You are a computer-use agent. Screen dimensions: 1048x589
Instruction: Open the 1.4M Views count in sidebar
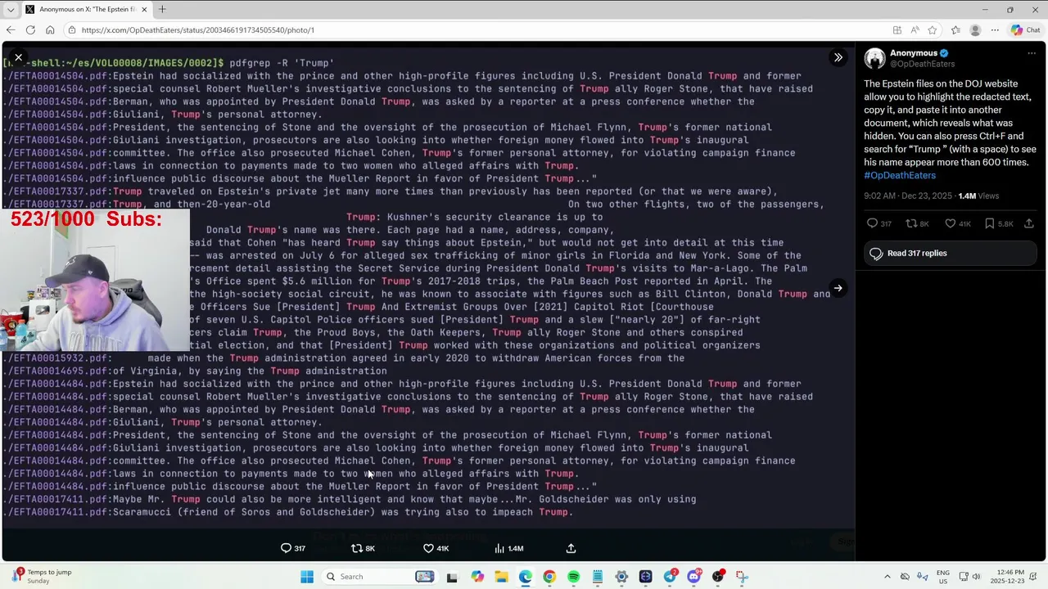pos(978,196)
